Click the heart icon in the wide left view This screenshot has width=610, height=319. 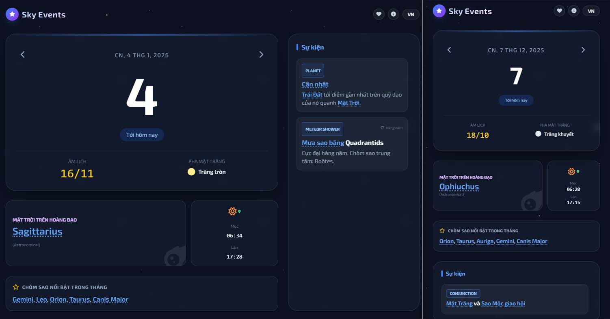(379, 14)
